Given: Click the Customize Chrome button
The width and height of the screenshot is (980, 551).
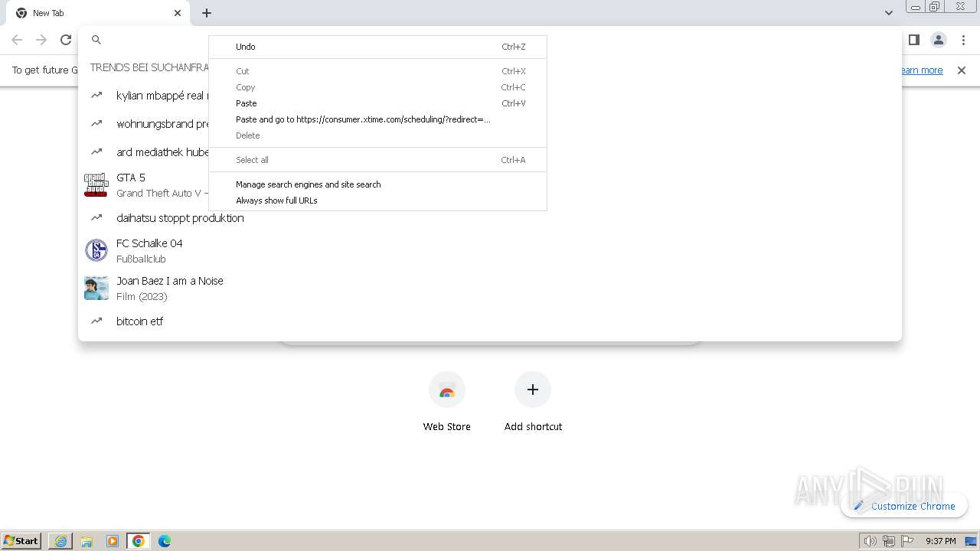Looking at the screenshot, I should point(904,506).
